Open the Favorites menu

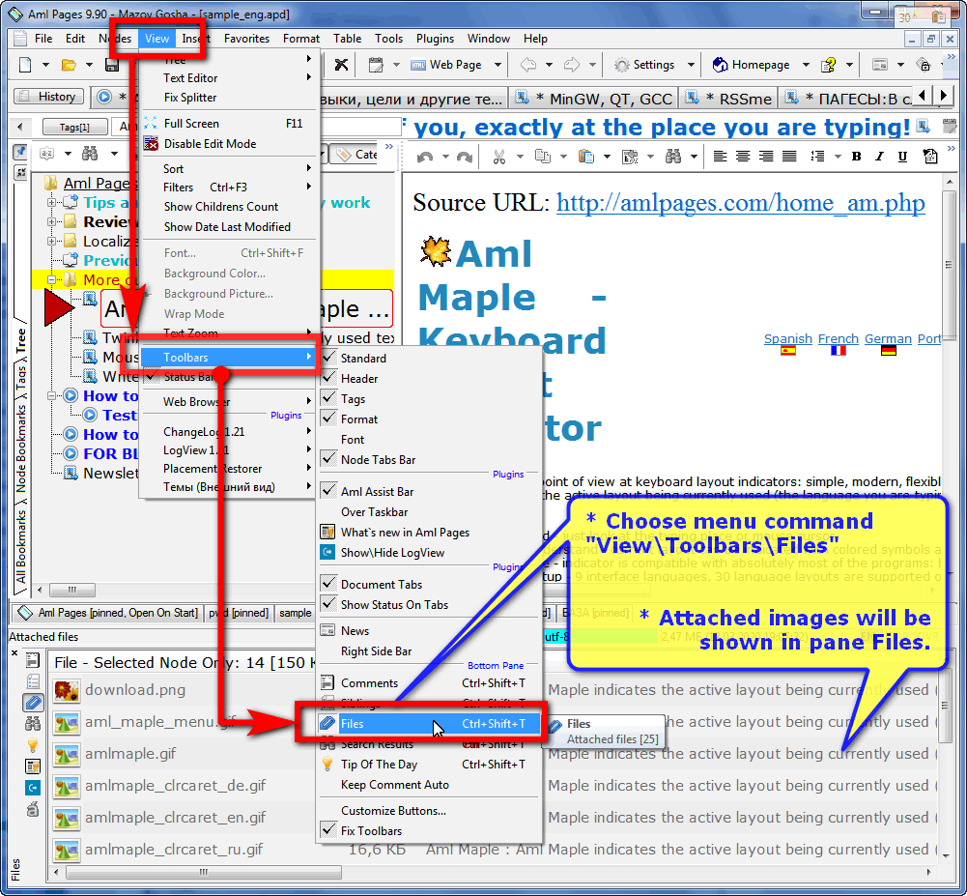(246, 39)
